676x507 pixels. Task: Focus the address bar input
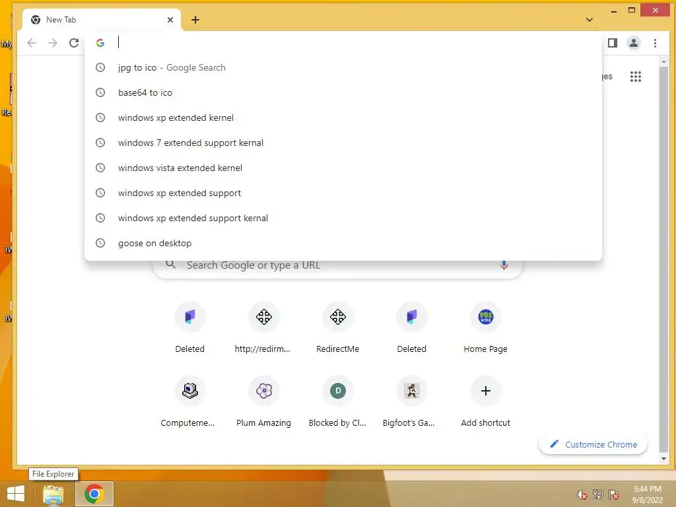point(345,42)
